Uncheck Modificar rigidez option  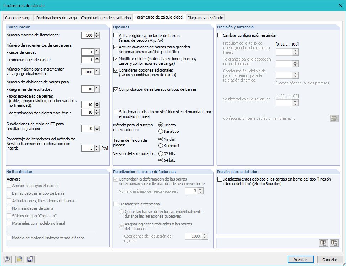tap(116, 59)
